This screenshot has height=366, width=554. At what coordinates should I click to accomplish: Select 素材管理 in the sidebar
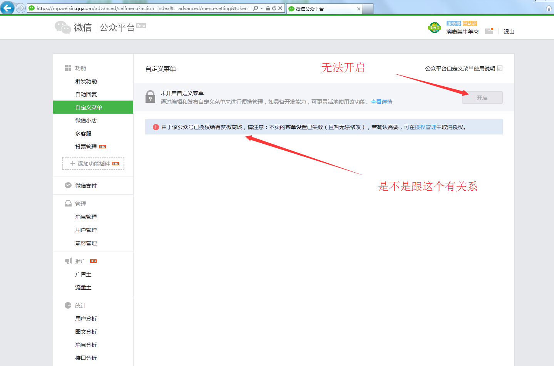(x=85, y=243)
